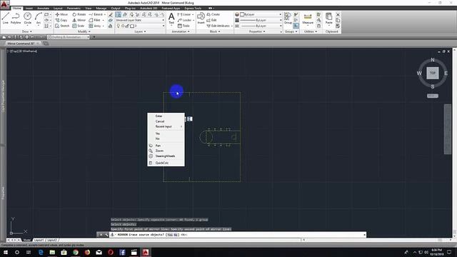Click the Group tool
The height and width of the screenshot is (257, 457).
(288, 18)
